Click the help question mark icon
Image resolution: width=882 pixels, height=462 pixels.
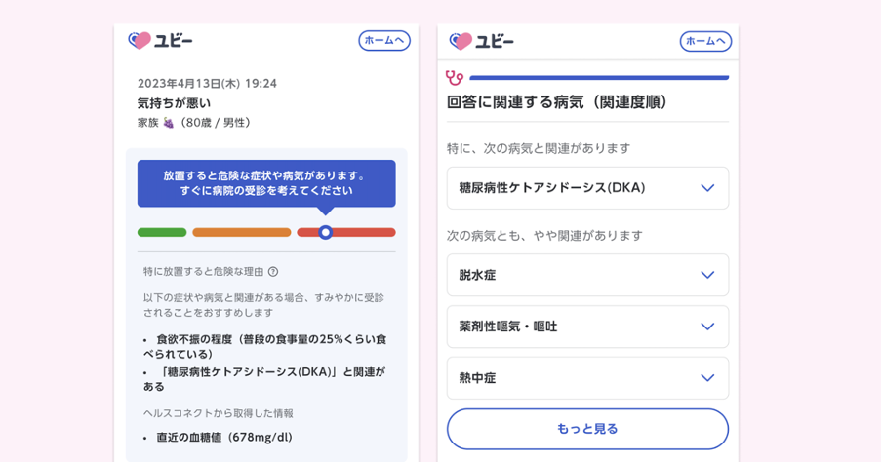tap(273, 272)
